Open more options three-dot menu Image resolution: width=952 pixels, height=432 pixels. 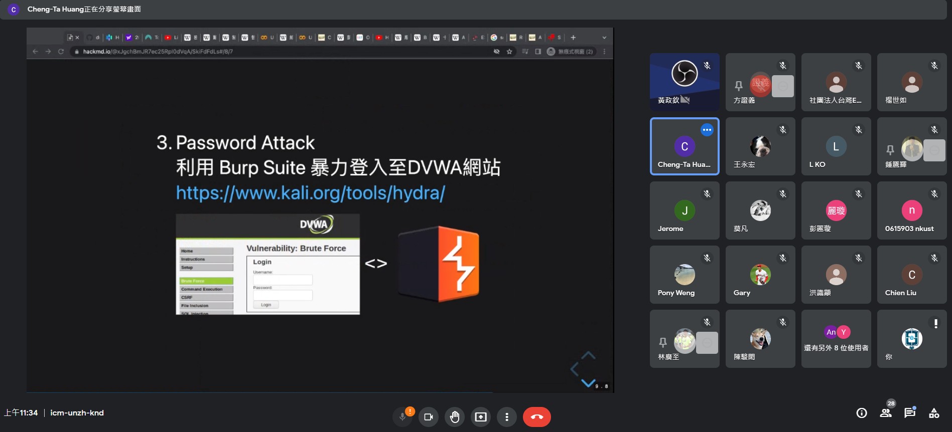507,417
